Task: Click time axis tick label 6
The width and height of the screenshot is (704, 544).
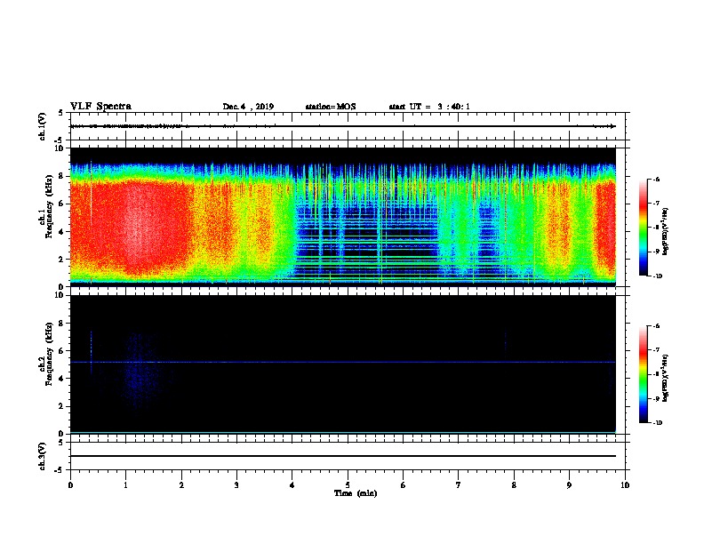Action: (x=403, y=484)
